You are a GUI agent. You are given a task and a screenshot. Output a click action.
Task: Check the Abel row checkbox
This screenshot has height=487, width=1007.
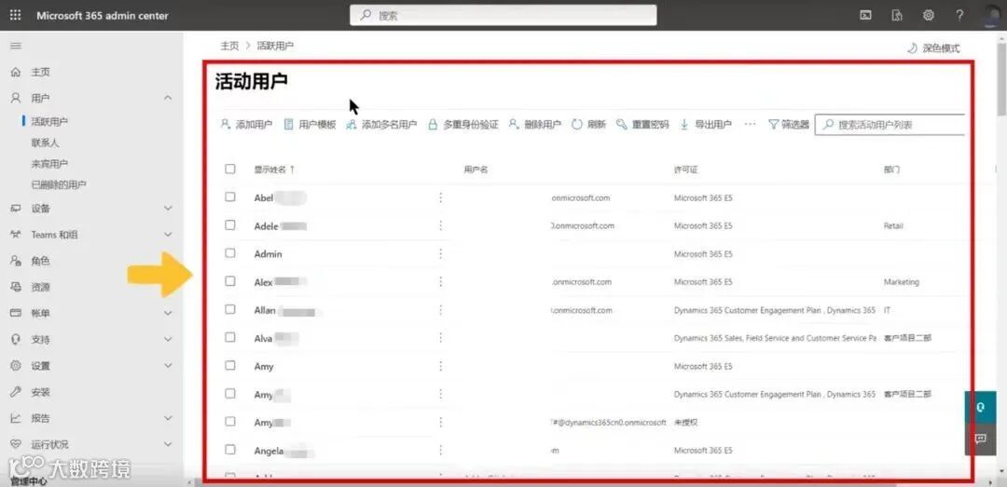230,197
